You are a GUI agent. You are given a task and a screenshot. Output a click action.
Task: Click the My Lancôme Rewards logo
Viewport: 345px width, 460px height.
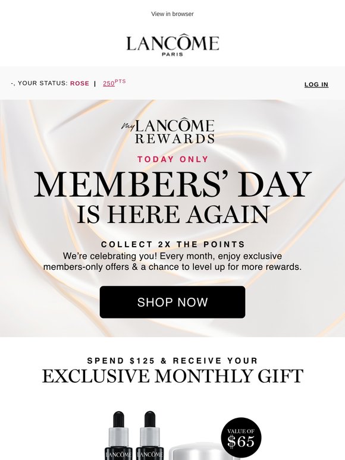pyautogui.click(x=168, y=131)
